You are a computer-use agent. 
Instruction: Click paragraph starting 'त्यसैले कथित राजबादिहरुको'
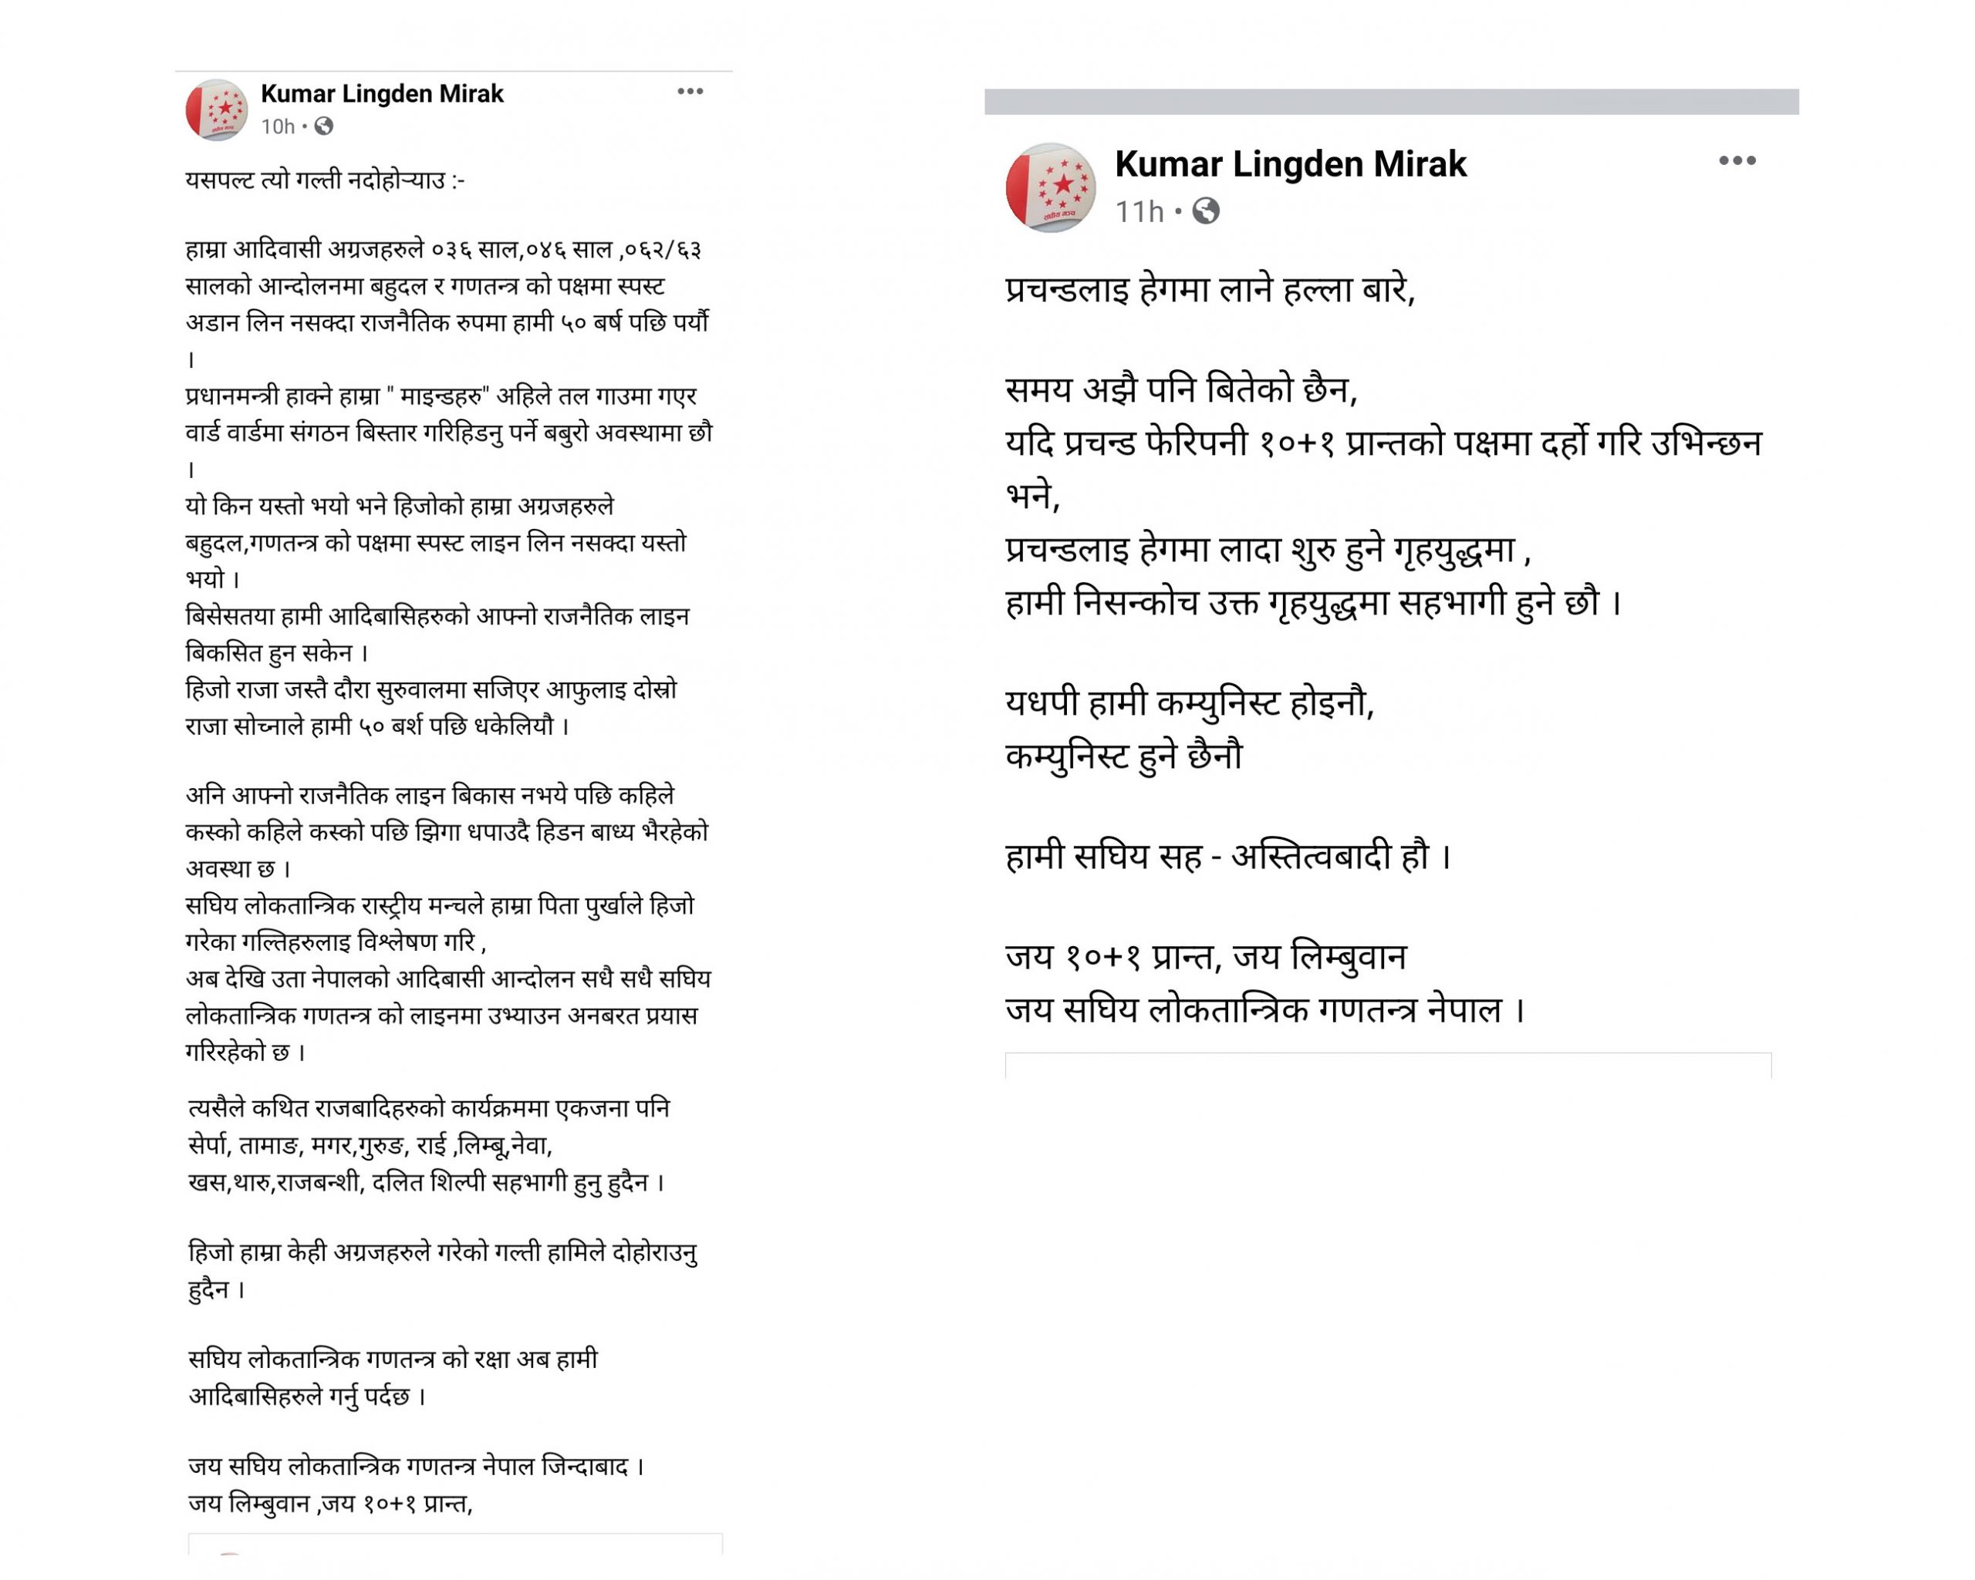point(426,1145)
